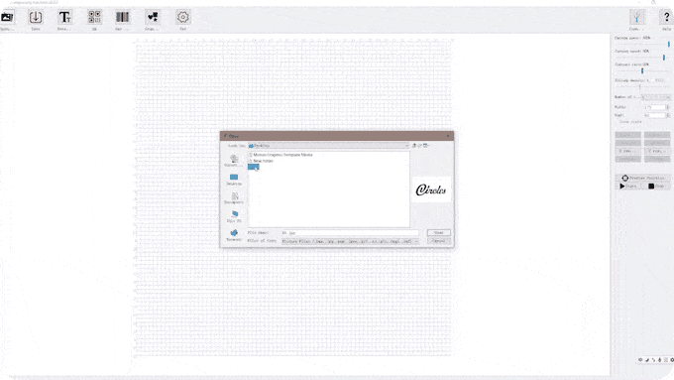Click the High value stepper arrows
The image size is (674, 380).
coord(667,115)
